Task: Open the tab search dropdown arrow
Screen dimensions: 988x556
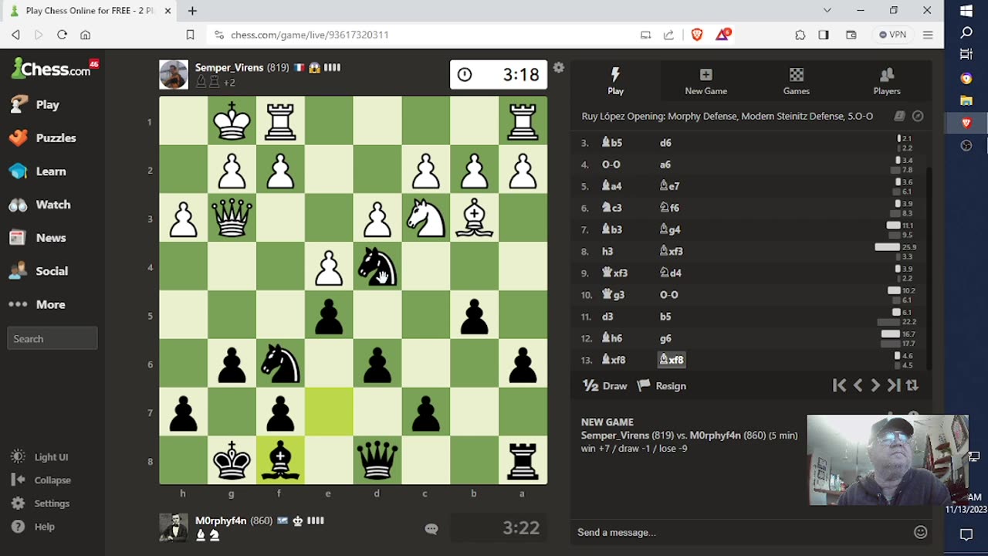Action: click(x=827, y=11)
